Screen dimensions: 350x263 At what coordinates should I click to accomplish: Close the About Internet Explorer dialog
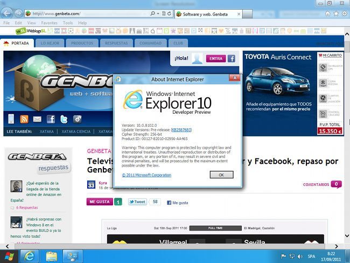pyautogui.click(x=235, y=78)
